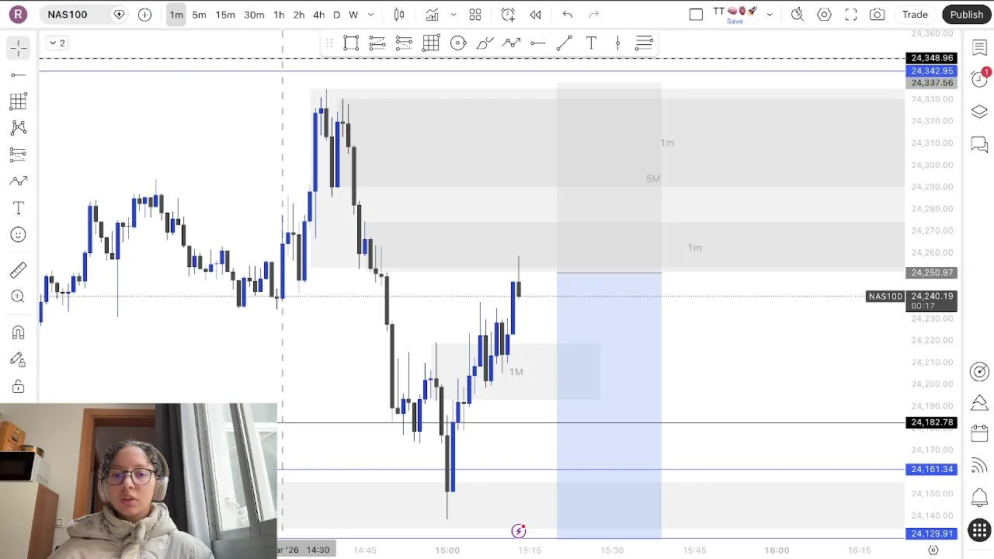The width and height of the screenshot is (994, 559).
Task: Select the 1m timeframe
Action: point(176,15)
